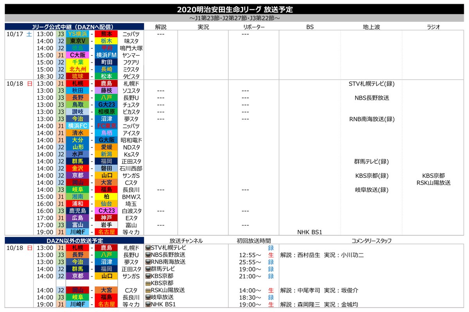Select the 栃木 team cell
469x312 pixels.
click(x=106, y=41)
